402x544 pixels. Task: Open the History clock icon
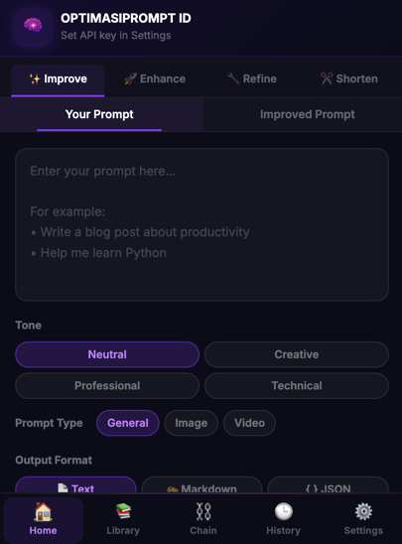[283, 511]
